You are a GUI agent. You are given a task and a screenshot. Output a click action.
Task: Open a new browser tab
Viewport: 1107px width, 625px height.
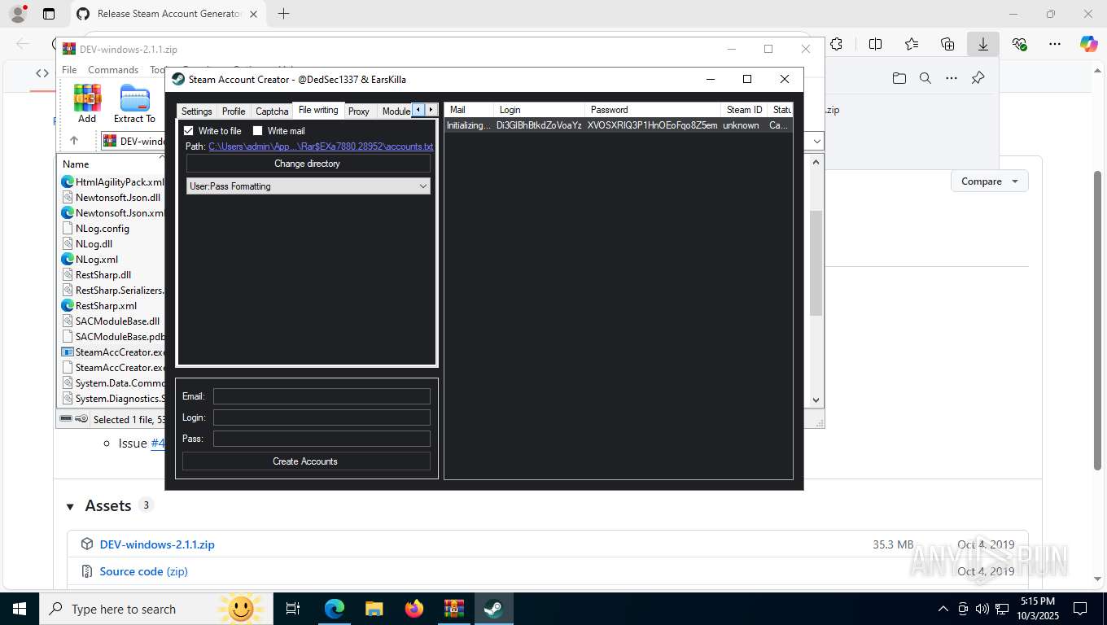coord(283,14)
